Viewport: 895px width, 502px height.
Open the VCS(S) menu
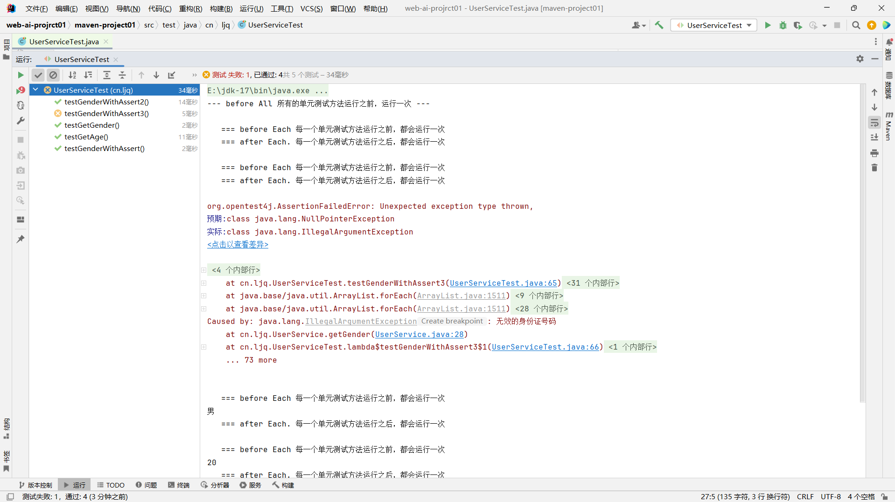tap(311, 8)
